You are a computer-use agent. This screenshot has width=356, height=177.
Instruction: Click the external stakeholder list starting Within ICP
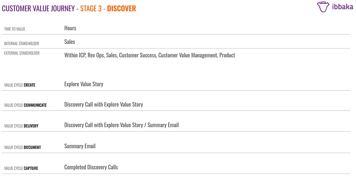(x=149, y=55)
